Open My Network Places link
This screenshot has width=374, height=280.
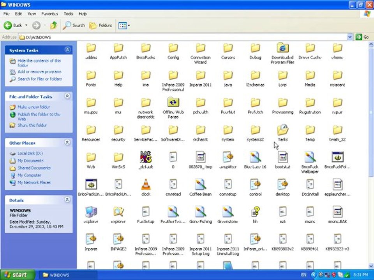[34, 182]
